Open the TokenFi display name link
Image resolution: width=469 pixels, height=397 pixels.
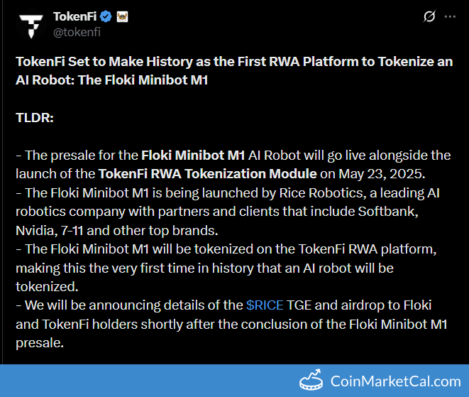click(75, 16)
